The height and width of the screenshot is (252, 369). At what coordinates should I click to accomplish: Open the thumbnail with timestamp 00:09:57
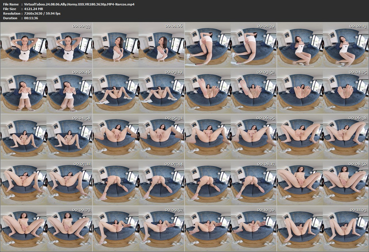coord(138,229)
